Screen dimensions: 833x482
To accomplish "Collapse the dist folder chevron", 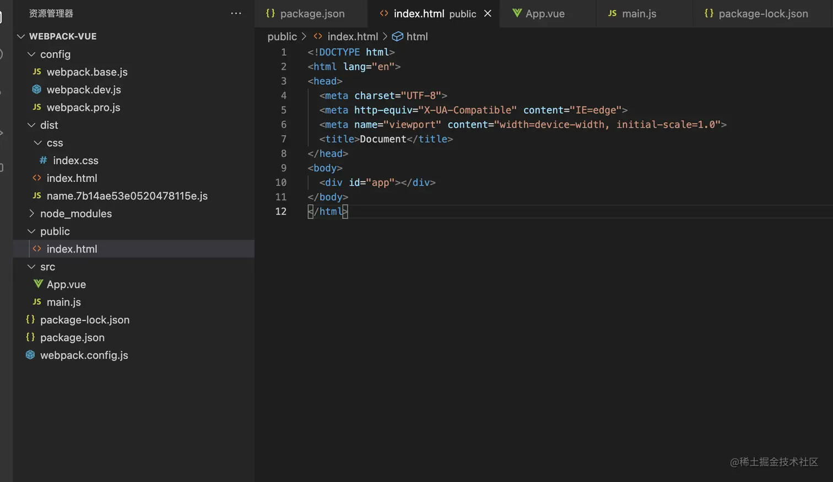I will (31, 125).
